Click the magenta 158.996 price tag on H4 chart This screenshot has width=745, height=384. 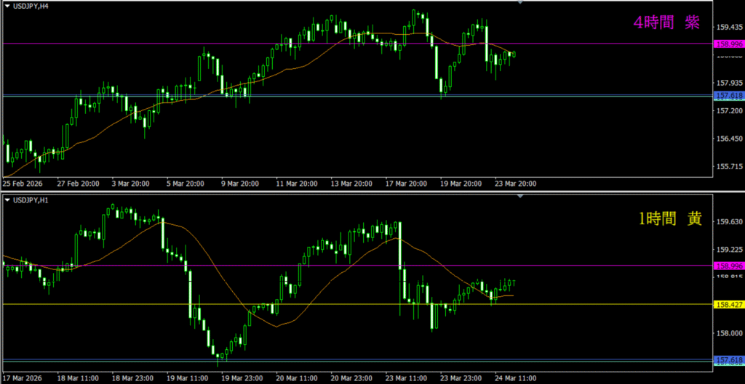[728, 44]
